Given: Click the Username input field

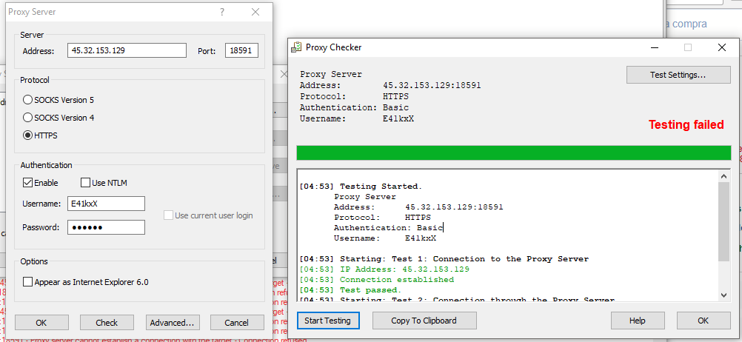Looking at the screenshot, I should coord(106,204).
